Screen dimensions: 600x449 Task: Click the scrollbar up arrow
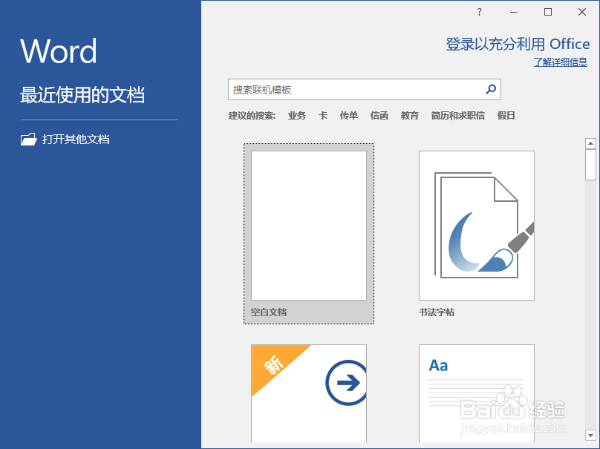point(590,143)
